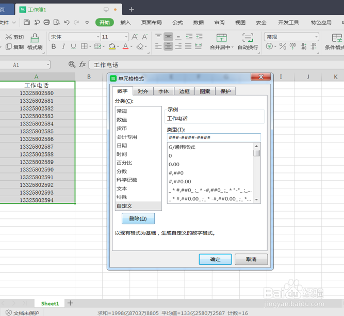Switch to the Insert (插入) tab
This screenshot has width=344, height=316.
click(x=125, y=22)
